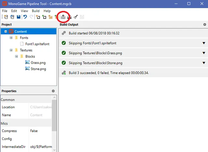Open Build Output settings gear
The height and width of the screenshot is (152, 208).
(205, 25)
